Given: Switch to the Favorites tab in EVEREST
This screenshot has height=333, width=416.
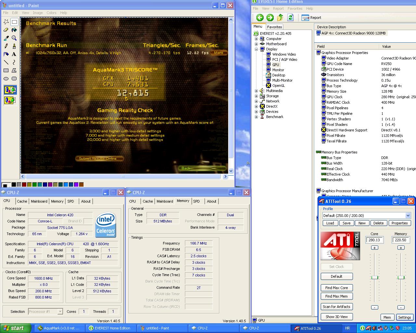Looking at the screenshot, I should point(275,27).
